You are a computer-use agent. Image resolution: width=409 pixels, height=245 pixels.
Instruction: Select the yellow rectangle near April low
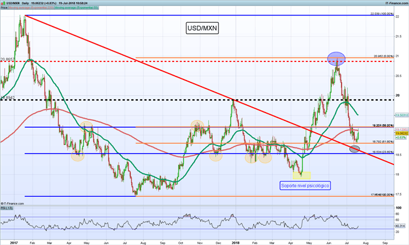point(302,175)
